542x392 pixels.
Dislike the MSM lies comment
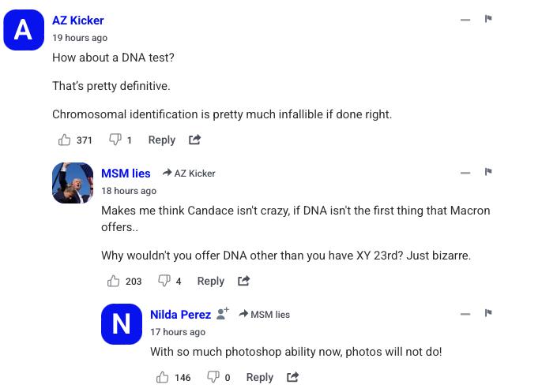(x=164, y=281)
